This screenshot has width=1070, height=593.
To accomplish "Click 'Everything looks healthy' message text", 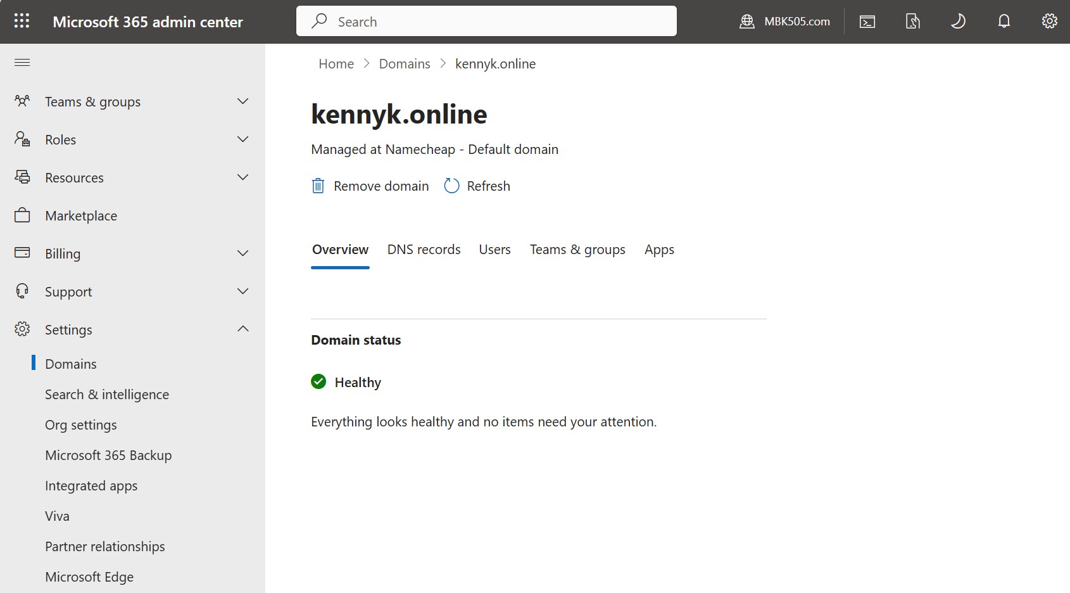I will (x=484, y=421).
